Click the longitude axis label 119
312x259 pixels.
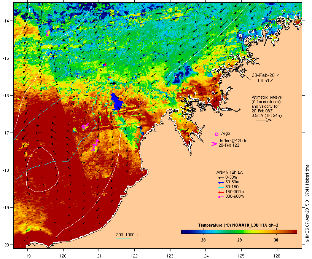(x=27, y=256)
